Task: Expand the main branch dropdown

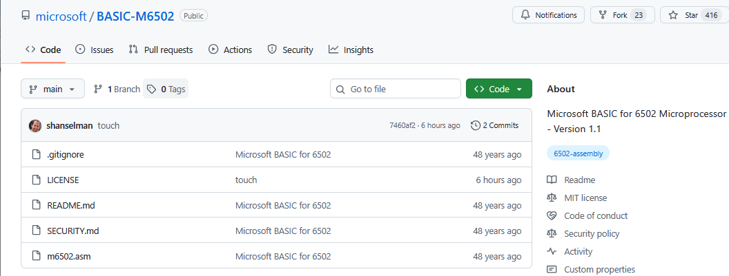Action: click(52, 89)
